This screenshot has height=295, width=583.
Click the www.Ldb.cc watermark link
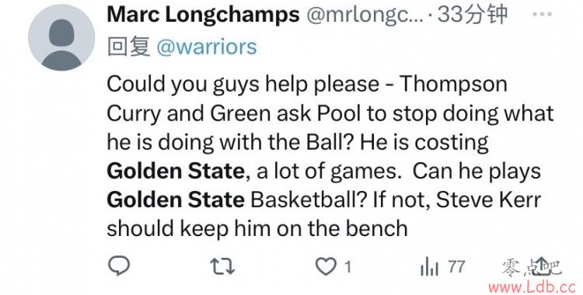532,286
